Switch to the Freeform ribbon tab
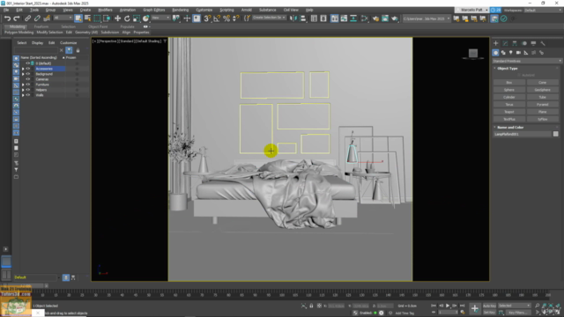 [41, 26]
